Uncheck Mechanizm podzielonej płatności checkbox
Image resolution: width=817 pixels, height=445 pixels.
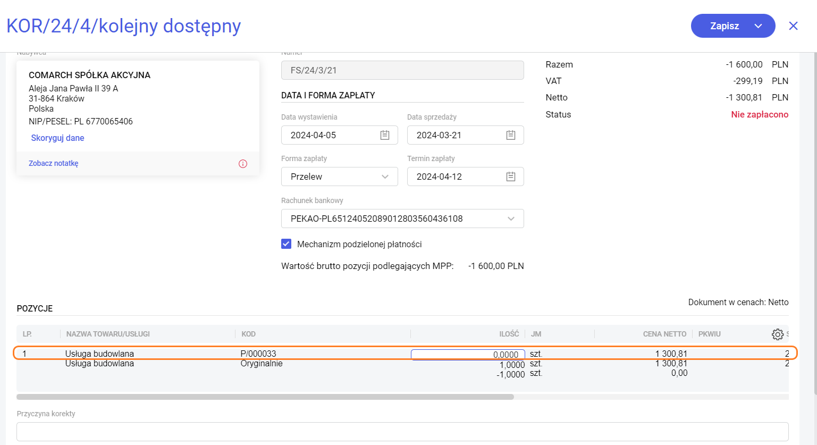coord(286,244)
